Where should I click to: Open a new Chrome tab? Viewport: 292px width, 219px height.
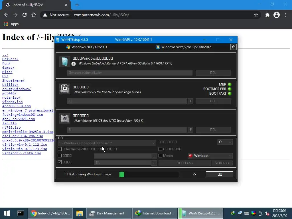click(x=77, y=5)
